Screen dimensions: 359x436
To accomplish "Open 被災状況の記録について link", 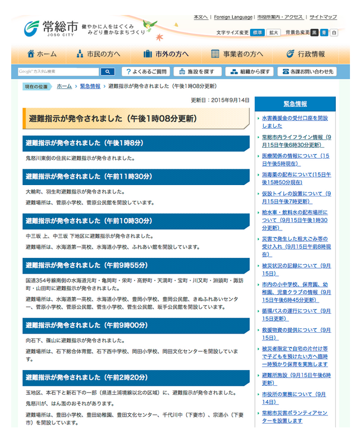I will point(297,269).
